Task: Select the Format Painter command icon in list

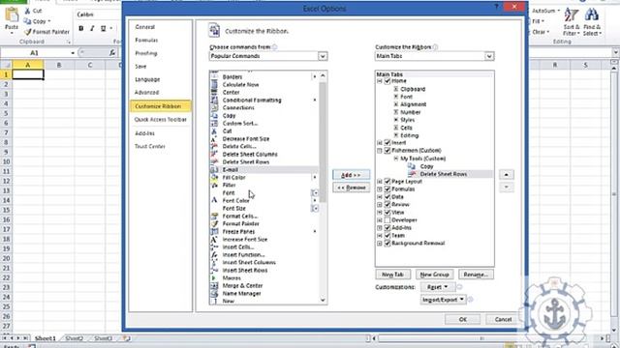Action: (214, 223)
